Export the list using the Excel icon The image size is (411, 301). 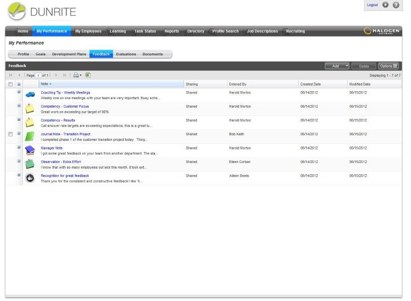[x=88, y=75]
